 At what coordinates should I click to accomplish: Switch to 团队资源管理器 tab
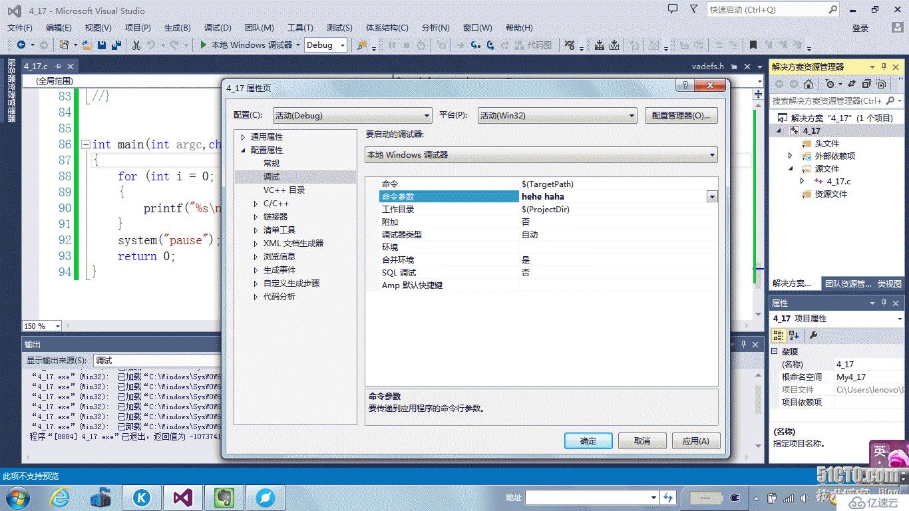tap(848, 283)
